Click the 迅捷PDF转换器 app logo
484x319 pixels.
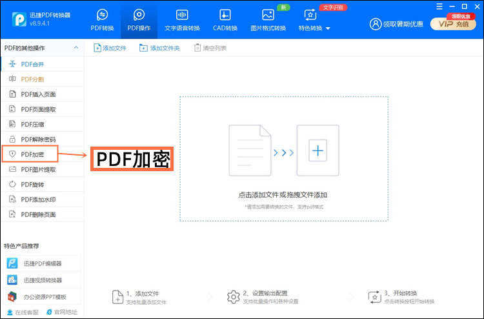pyautogui.click(x=19, y=19)
